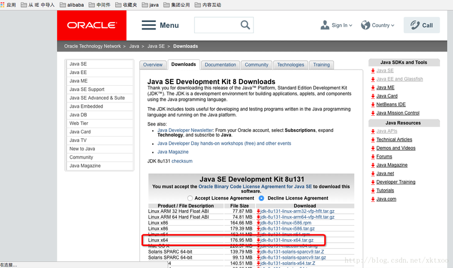This screenshot has height=268, width=453.
Task: Open the apps grid bookmark icon
Action: pyautogui.click(x=2, y=5)
